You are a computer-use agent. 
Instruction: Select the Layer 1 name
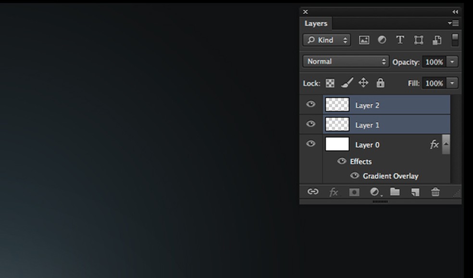point(367,125)
